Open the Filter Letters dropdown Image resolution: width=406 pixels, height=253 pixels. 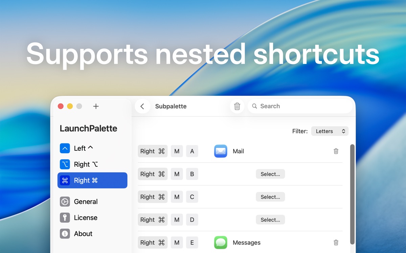pyautogui.click(x=330, y=131)
